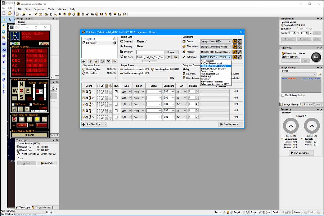Click the bar chart histogram toolbar icon
This screenshot has height=216, width=324.
(x=46, y=14)
